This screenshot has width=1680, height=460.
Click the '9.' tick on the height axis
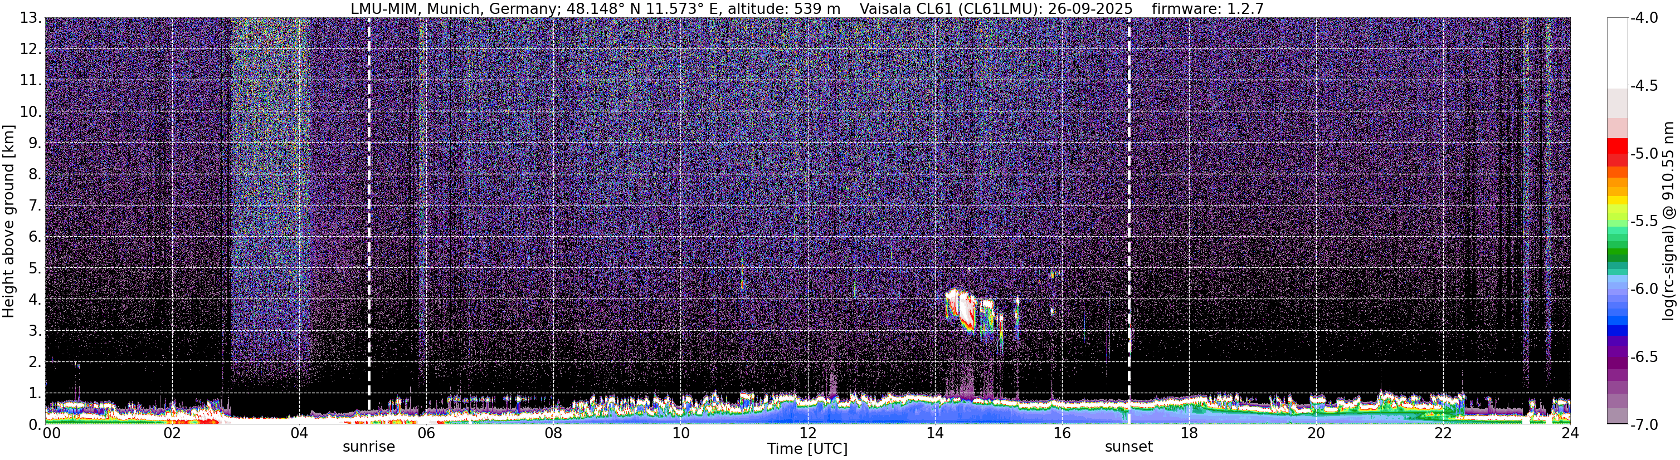tap(36, 143)
